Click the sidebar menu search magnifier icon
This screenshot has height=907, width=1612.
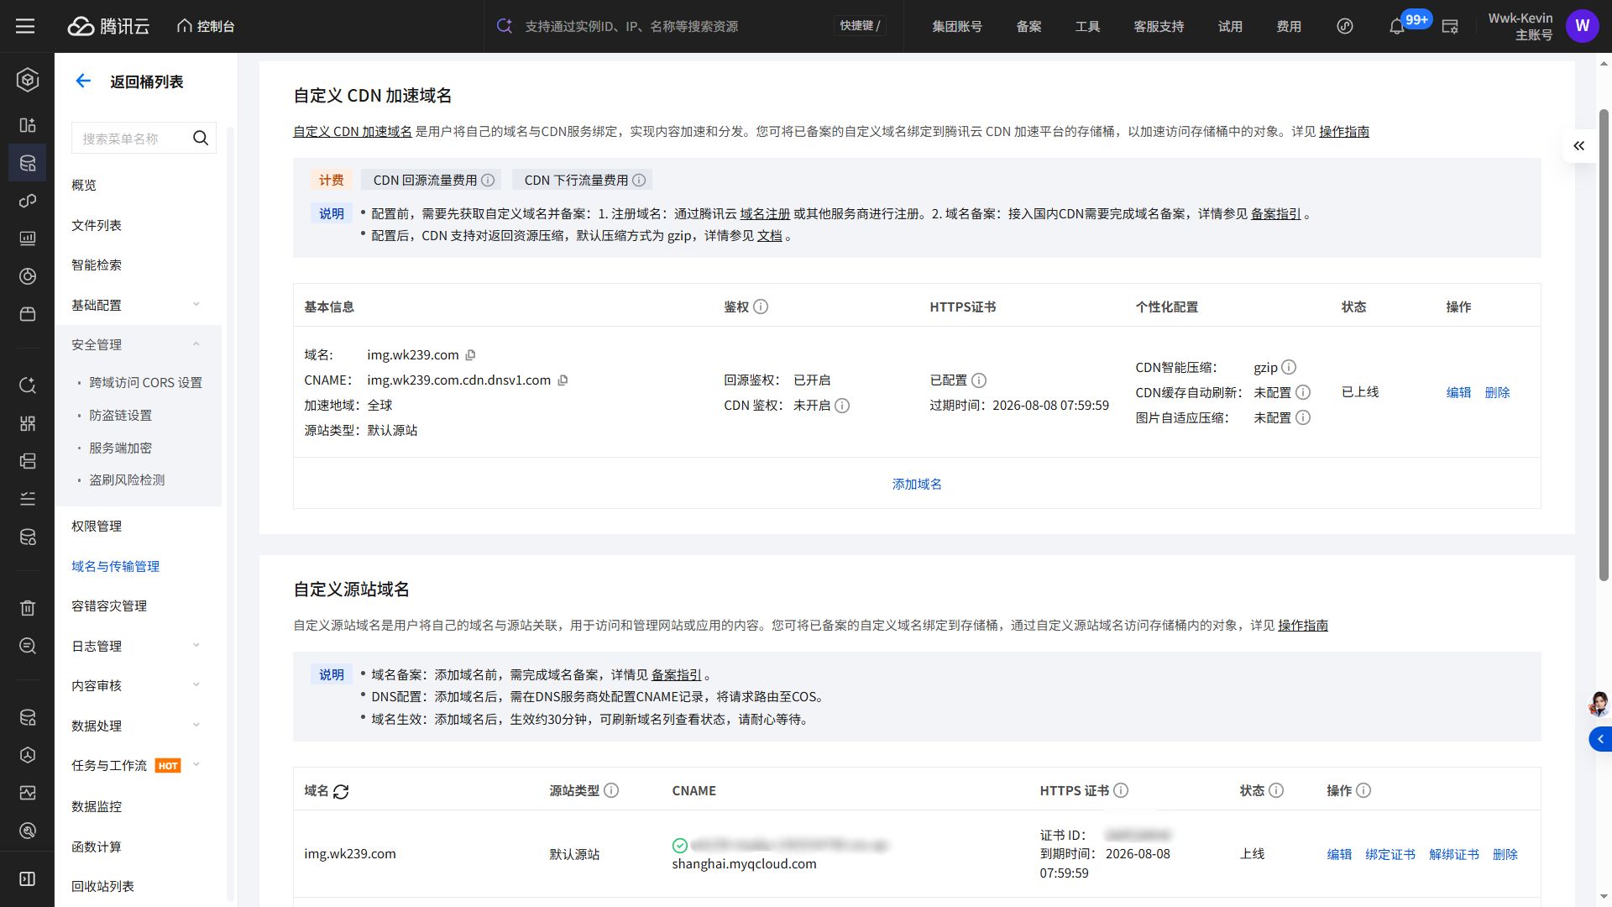201,139
